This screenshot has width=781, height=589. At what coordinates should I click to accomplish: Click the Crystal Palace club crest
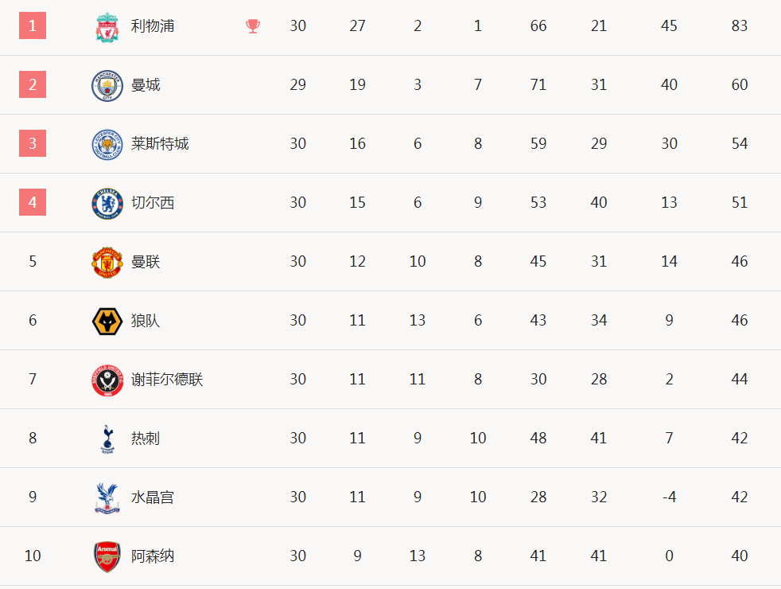pos(107,497)
